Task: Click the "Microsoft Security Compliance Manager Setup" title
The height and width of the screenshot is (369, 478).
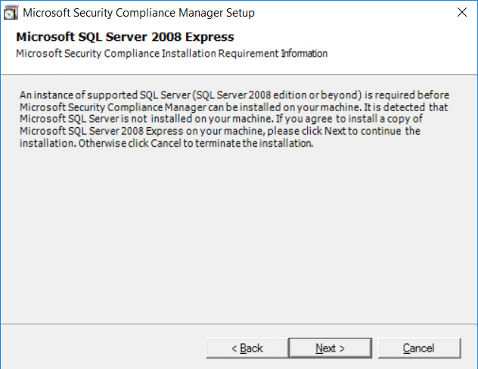Action: [x=138, y=13]
